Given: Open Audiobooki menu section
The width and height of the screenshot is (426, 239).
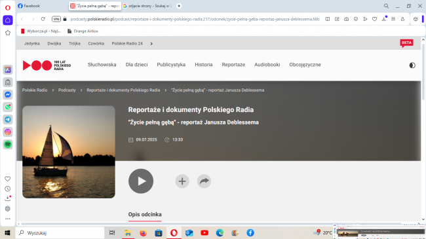Looking at the screenshot, I should [x=267, y=65].
